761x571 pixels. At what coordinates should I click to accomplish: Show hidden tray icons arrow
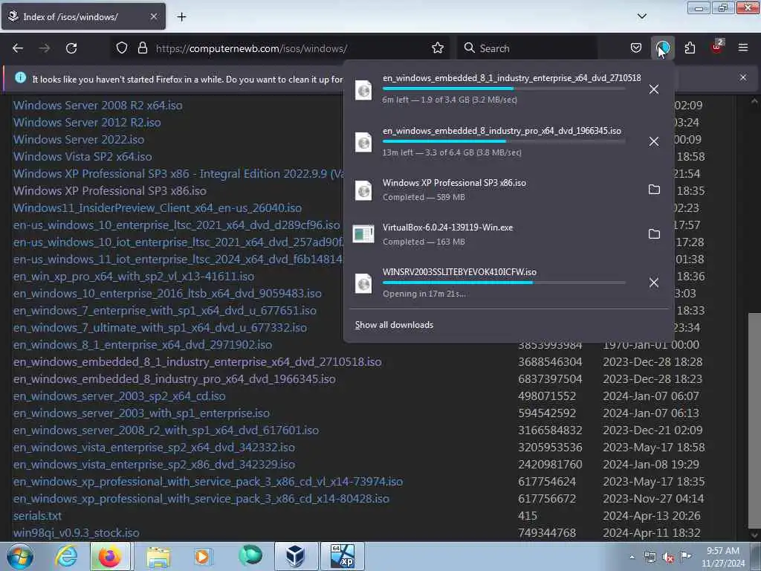pos(632,557)
